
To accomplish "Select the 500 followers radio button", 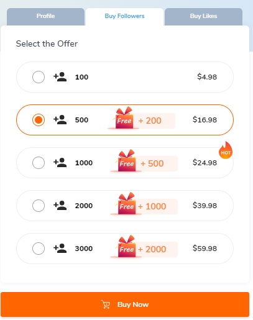I will (39, 120).
